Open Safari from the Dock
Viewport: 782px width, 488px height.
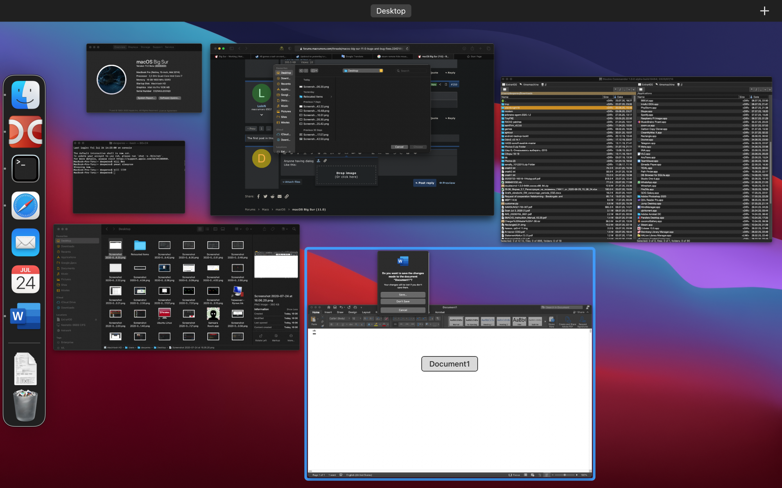(x=25, y=205)
